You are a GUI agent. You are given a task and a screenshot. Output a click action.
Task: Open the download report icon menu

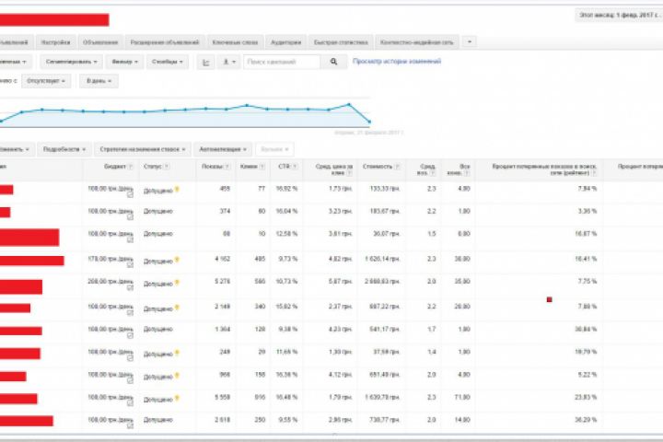(228, 63)
